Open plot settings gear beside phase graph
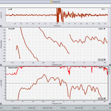Screen dimensions: 111x111 click(x=110, y=65)
